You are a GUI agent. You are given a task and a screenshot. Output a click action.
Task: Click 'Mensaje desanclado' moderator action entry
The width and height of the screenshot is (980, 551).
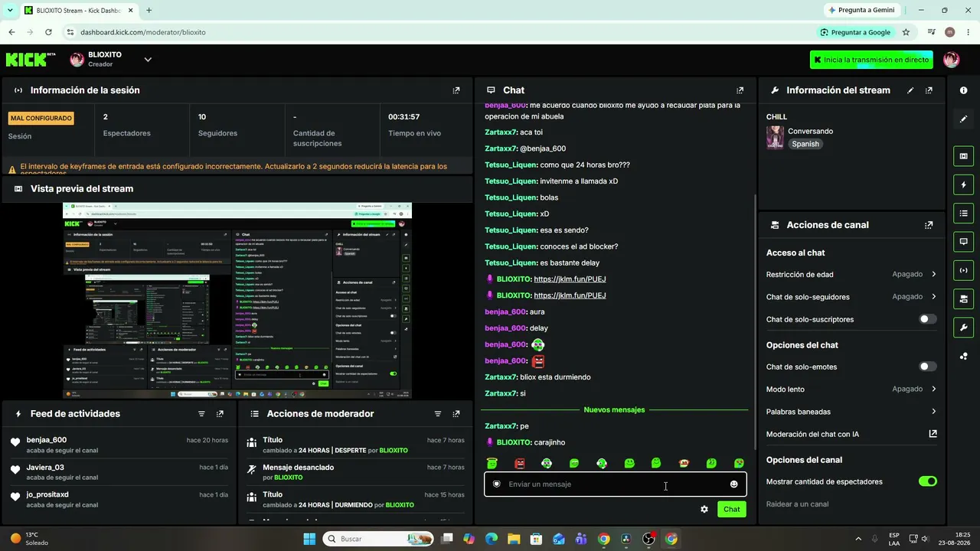[355, 472]
